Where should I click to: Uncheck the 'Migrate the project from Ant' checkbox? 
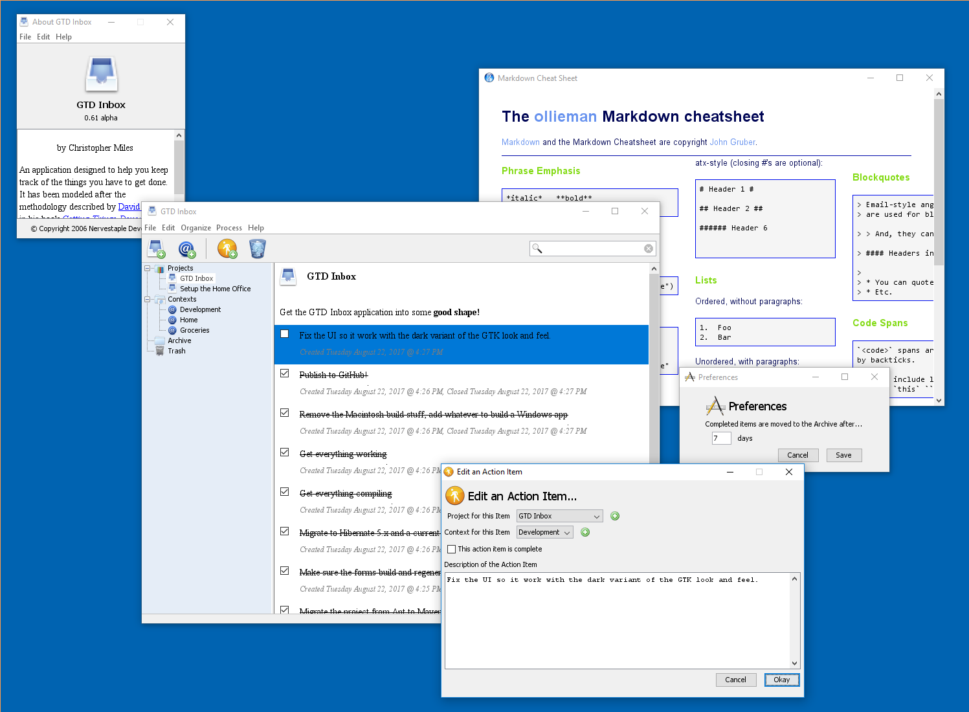[x=285, y=610]
